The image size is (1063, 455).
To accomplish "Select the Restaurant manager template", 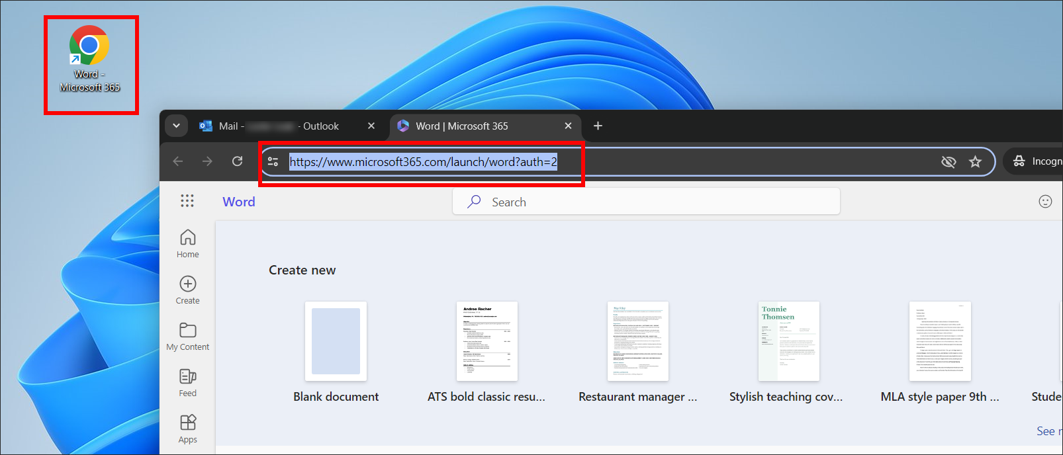I will click(638, 341).
